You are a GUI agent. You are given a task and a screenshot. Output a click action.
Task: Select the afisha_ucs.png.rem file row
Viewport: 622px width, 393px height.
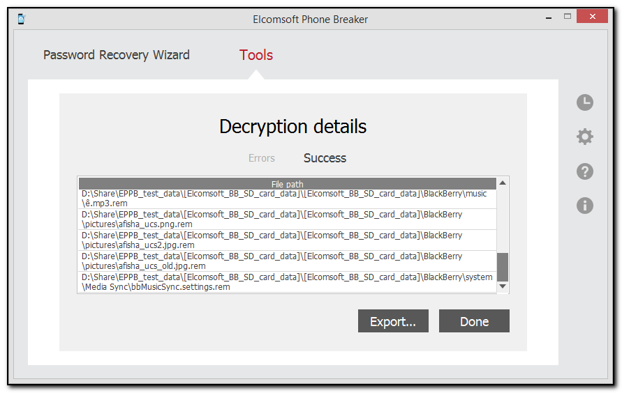point(287,219)
